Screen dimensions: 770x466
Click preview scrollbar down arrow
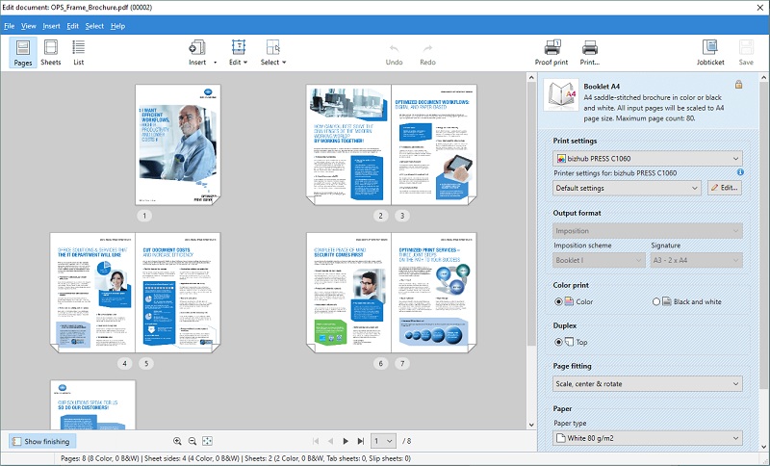[532, 425]
